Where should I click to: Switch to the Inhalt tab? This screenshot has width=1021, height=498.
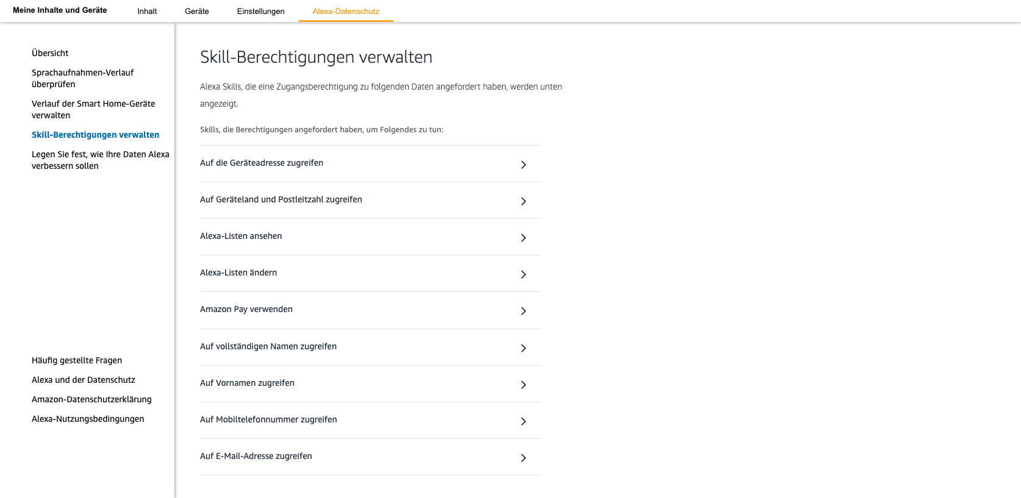click(x=147, y=12)
